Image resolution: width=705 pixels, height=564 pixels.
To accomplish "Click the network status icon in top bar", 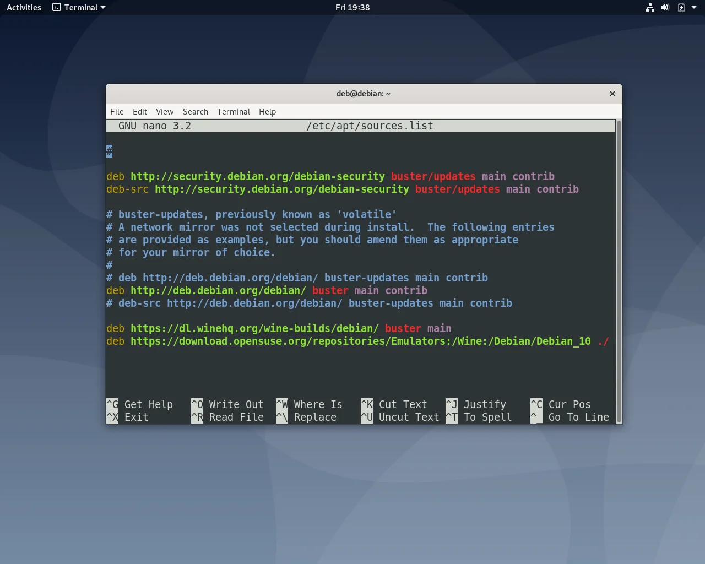I will tap(650, 8).
